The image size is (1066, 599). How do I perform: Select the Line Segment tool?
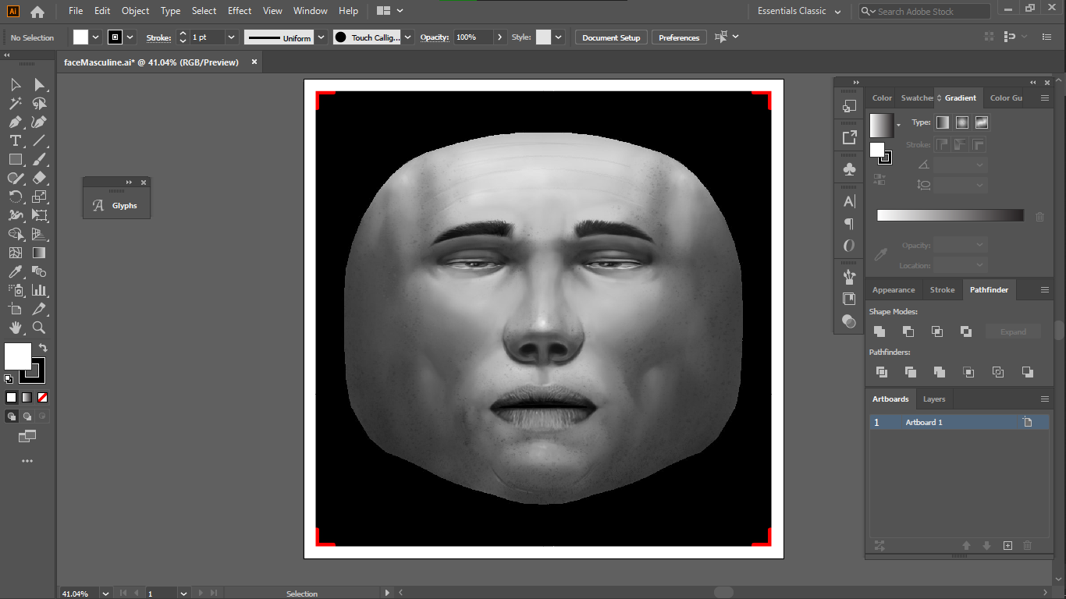39,140
